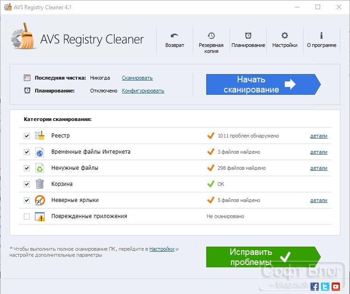Image resolution: width=350 pixels, height=294 pixels.
Task: Open детали for Временные файлы Интернета
Action: point(319,152)
